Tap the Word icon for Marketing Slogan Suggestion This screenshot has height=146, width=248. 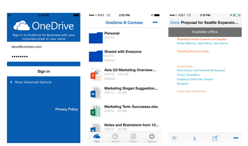point(96,93)
